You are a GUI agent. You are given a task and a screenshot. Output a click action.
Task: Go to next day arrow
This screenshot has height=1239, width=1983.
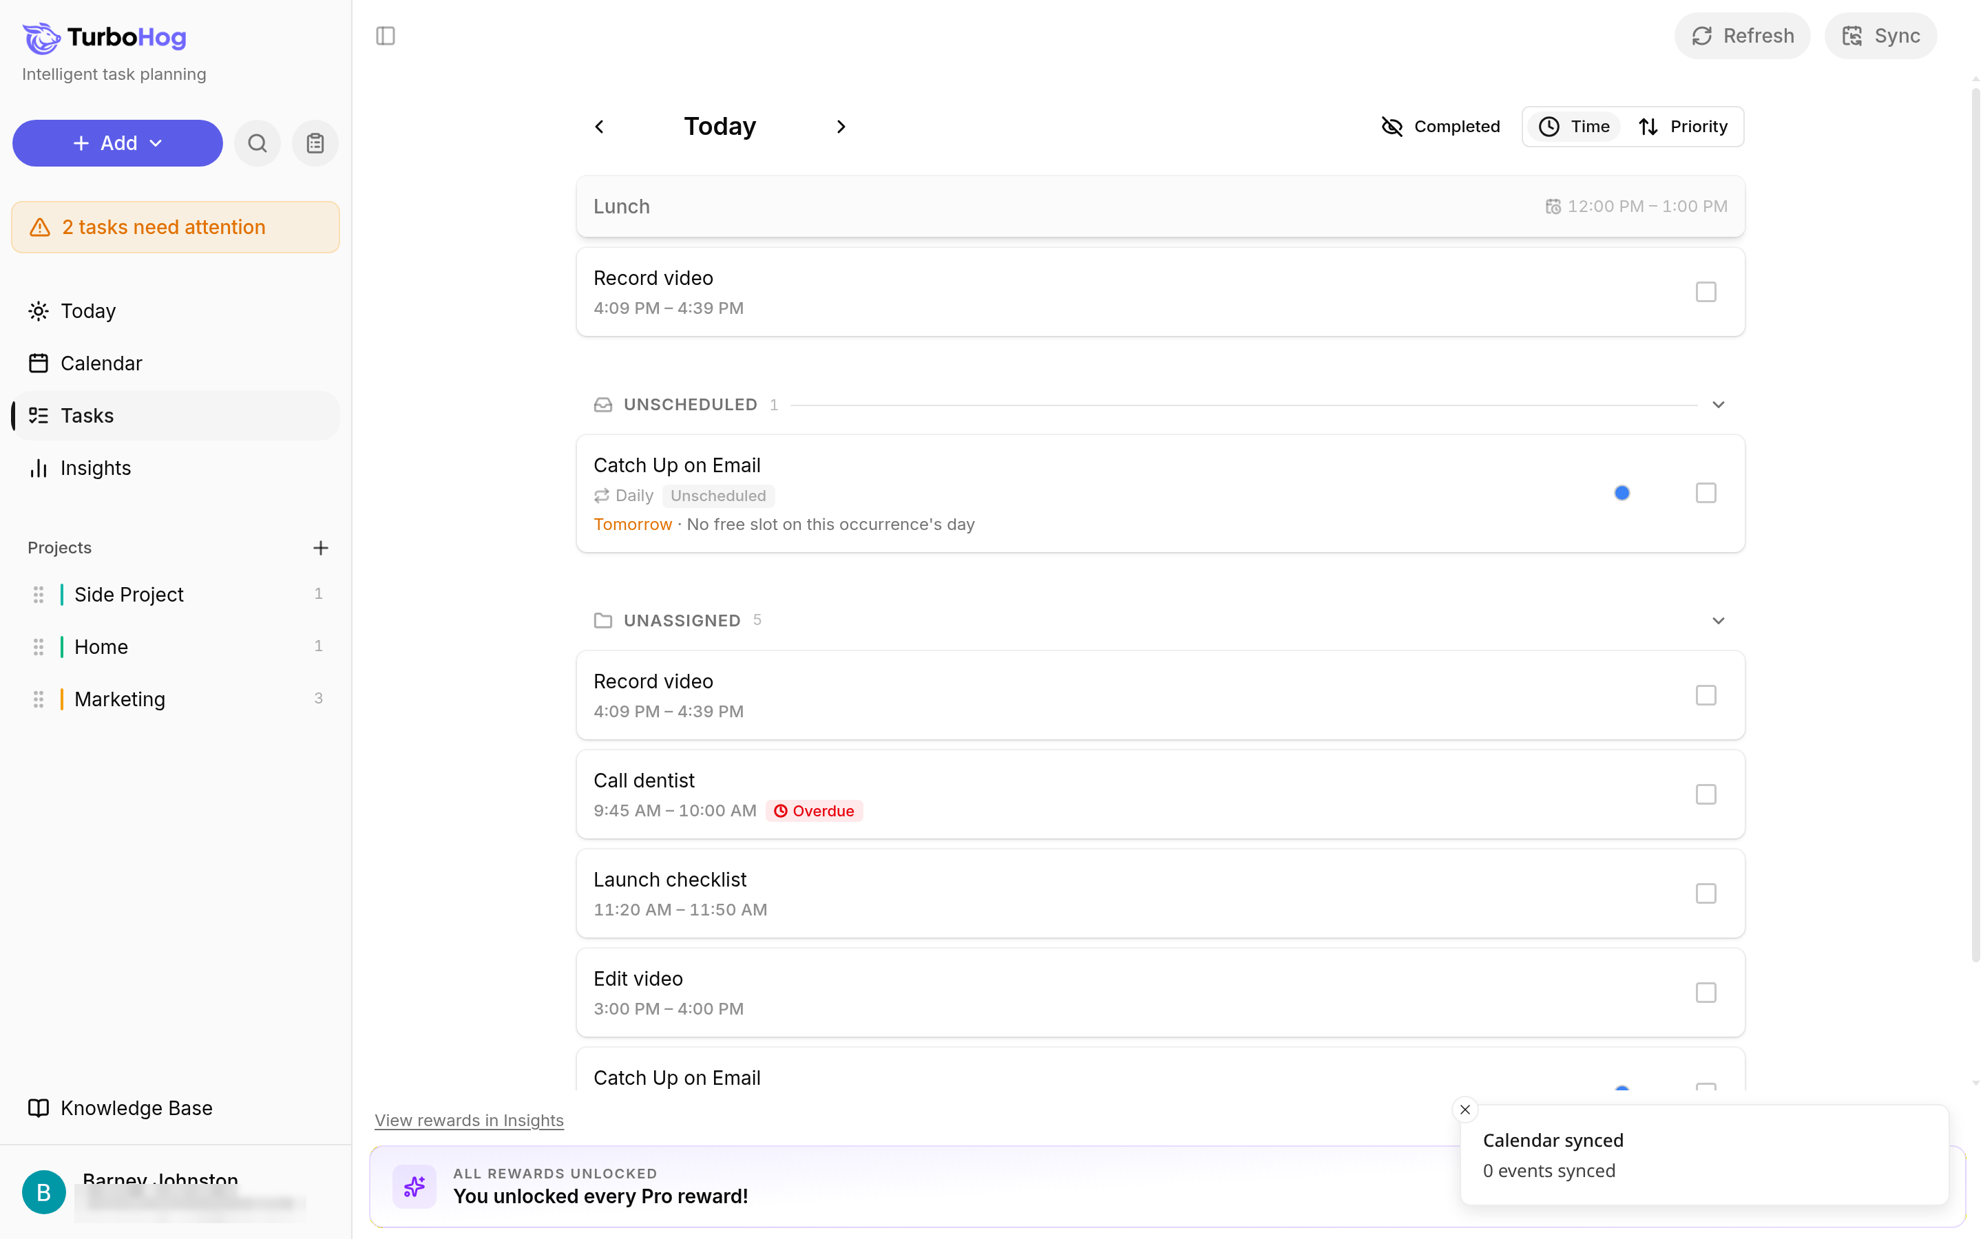(x=841, y=126)
